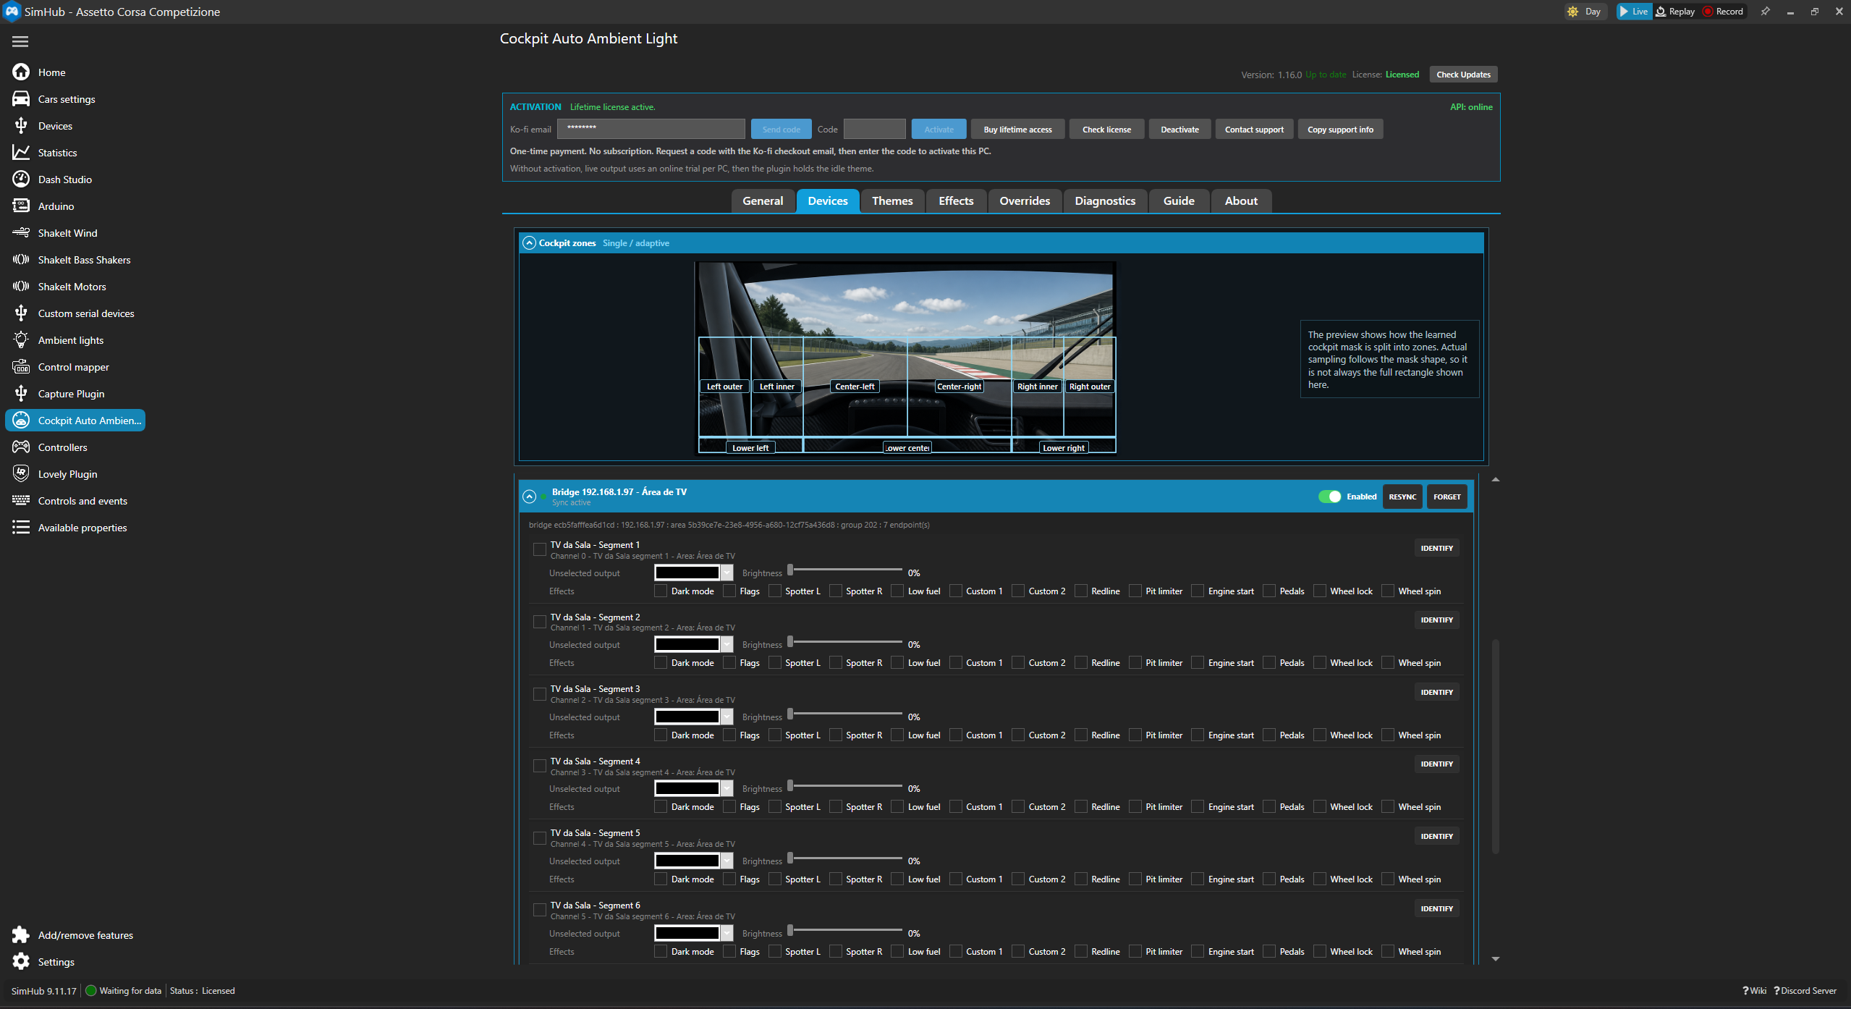Click Segment 1 brightness slider

pyautogui.click(x=845, y=570)
